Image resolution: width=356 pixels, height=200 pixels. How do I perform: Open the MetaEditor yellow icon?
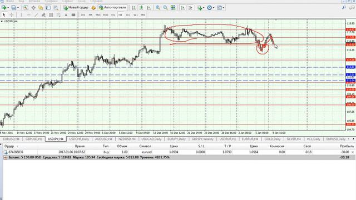click(x=93, y=8)
